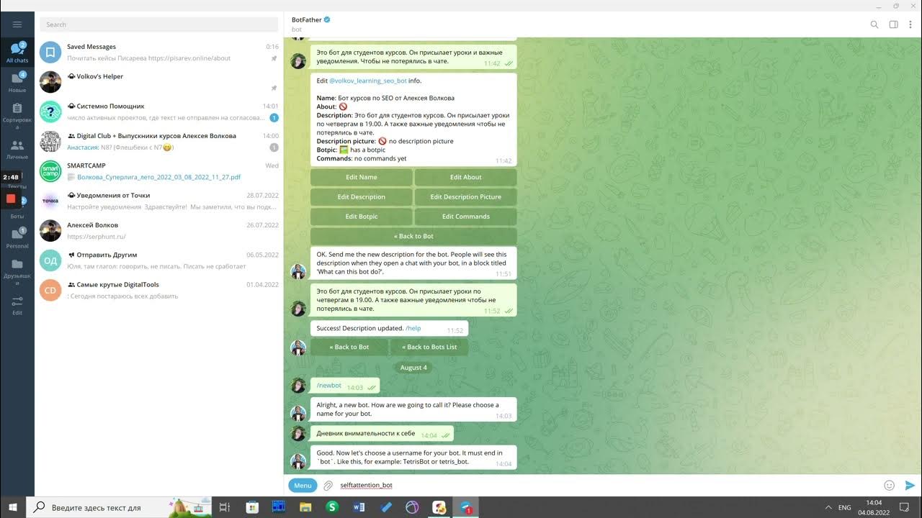Open the Новые chat folder
Screen dimensions: 922x518
click(x=17, y=81)
